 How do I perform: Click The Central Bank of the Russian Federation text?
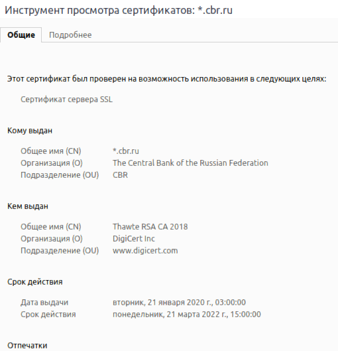coord(190,163)
